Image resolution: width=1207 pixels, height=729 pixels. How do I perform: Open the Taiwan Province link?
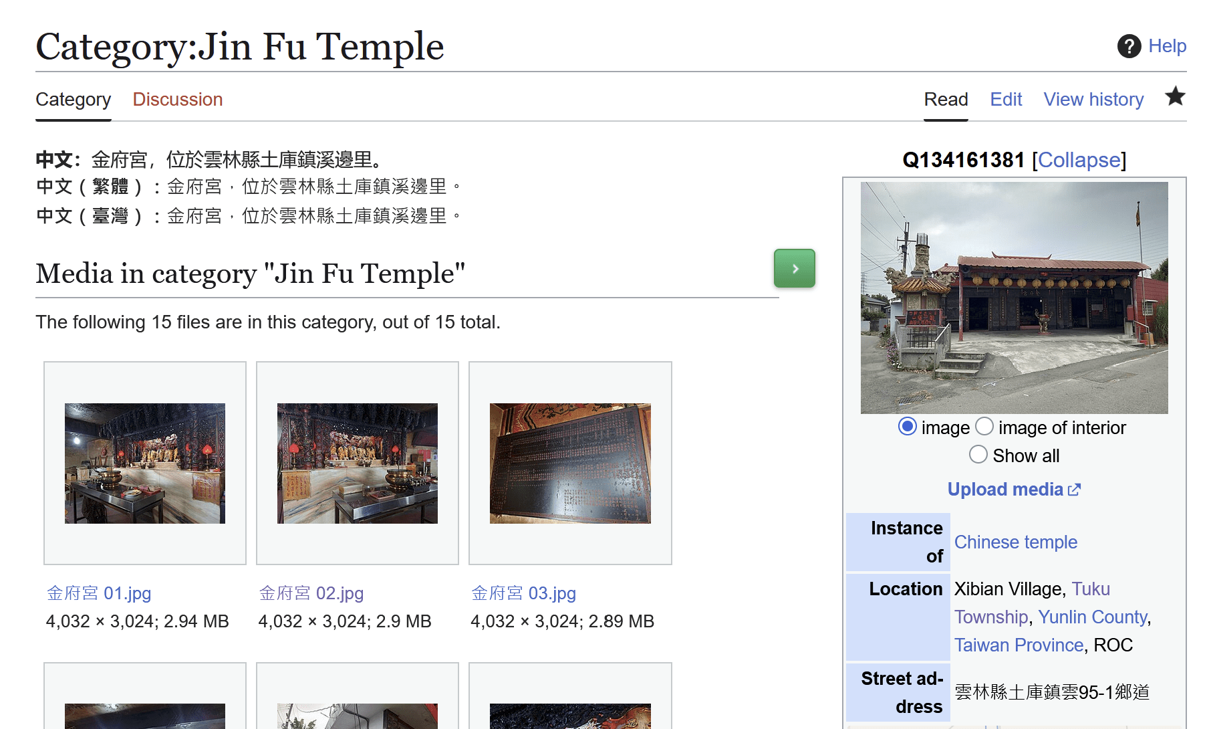[x=1019, y=645]
